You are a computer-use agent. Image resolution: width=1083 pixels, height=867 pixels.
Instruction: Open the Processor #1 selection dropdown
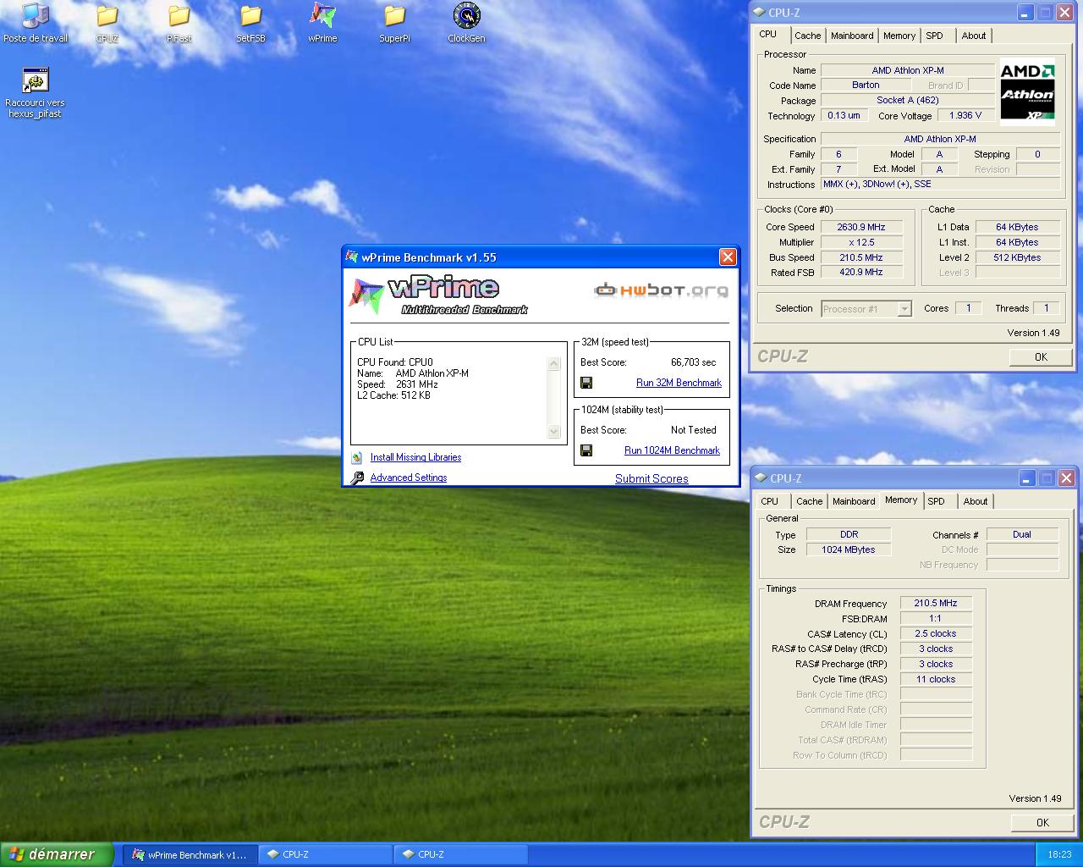866,309
